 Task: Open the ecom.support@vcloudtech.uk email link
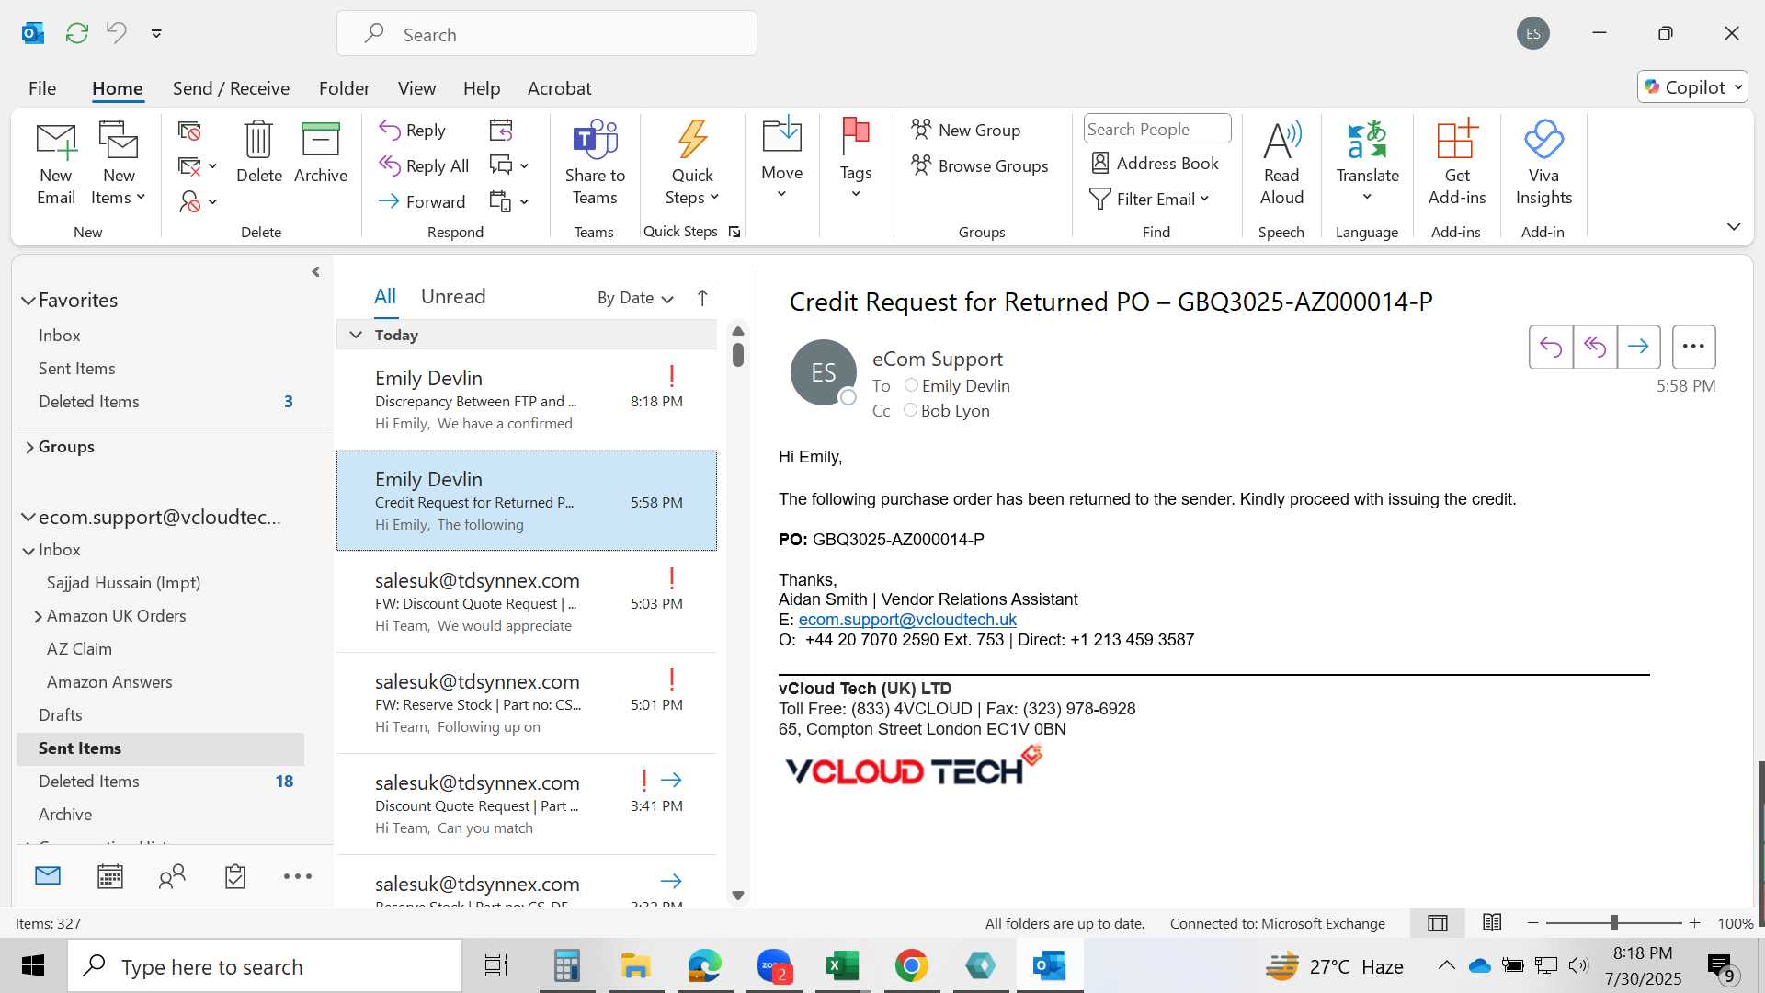[x=907, y=620]
